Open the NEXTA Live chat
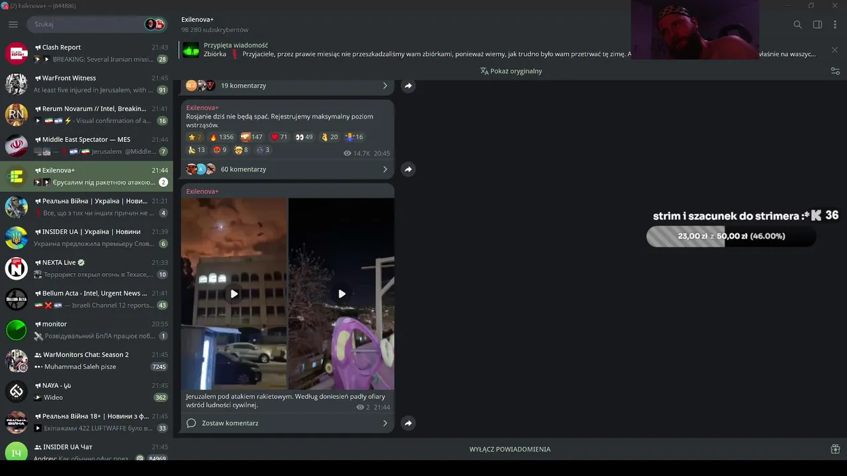The height and width of the screenshot is (476, 847). [x=87, y=268]
